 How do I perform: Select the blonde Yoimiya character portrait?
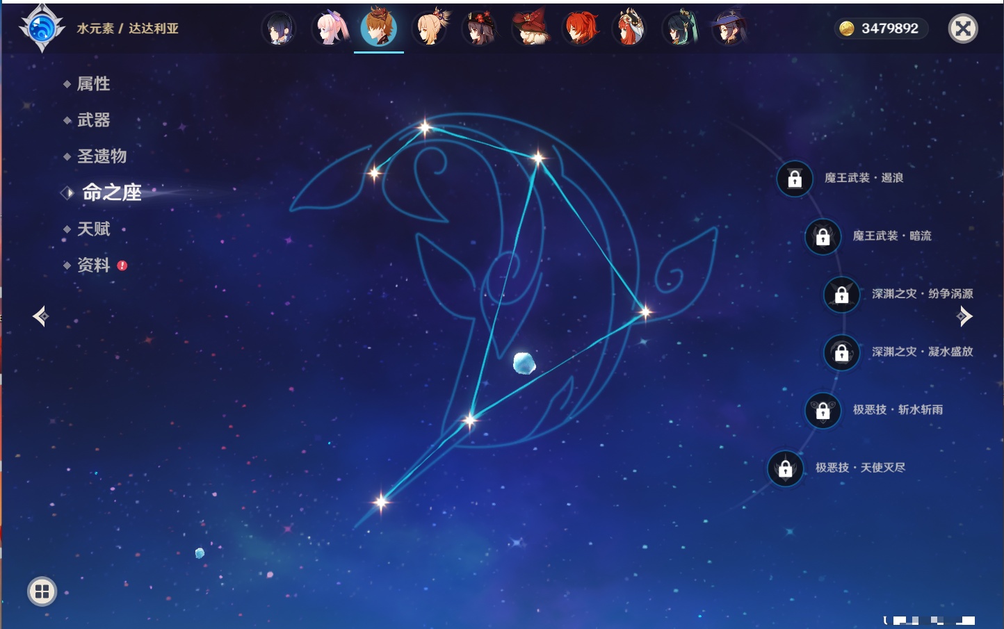click(x=429, y=28)
